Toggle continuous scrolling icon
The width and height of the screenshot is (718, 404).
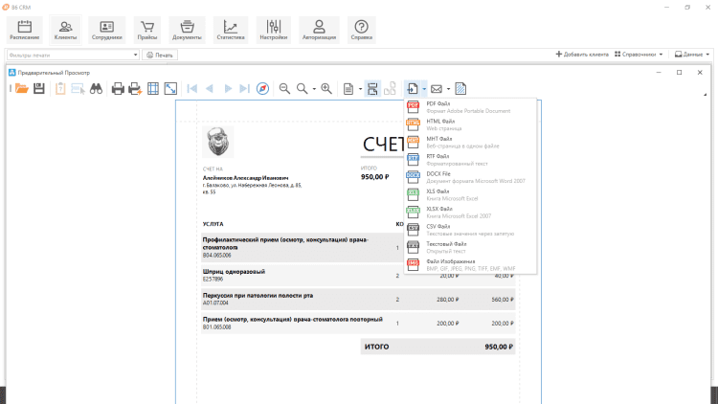point(372,88)
